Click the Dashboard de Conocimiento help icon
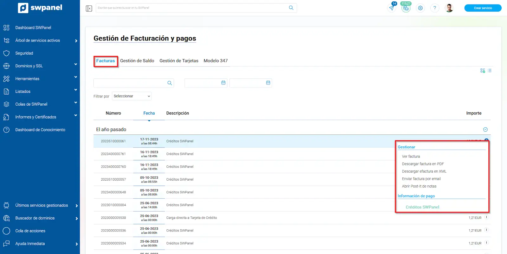Screen dimensions: 507x254 click(6, 130)
